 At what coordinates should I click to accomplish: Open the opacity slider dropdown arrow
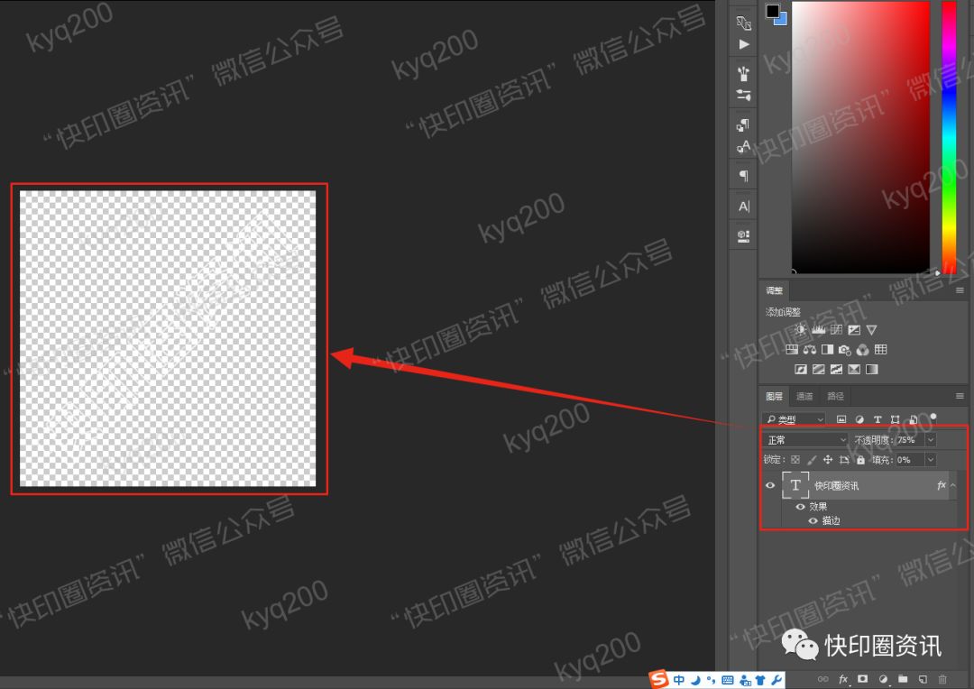(931, 440)
